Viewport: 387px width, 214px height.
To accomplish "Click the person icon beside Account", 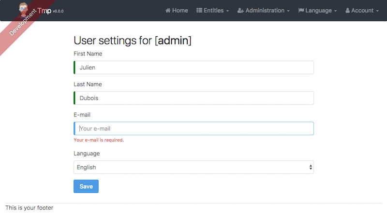I will [x=347, y=11].
